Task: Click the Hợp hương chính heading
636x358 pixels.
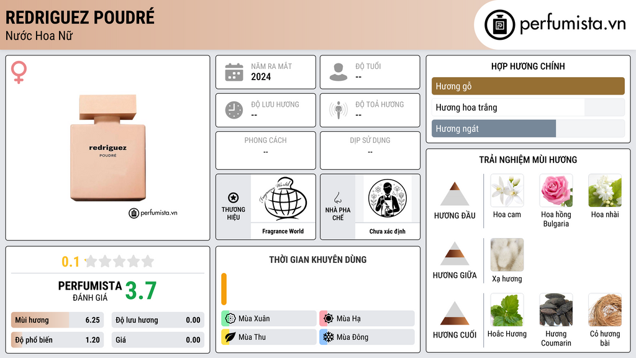Action: [528, 66]
